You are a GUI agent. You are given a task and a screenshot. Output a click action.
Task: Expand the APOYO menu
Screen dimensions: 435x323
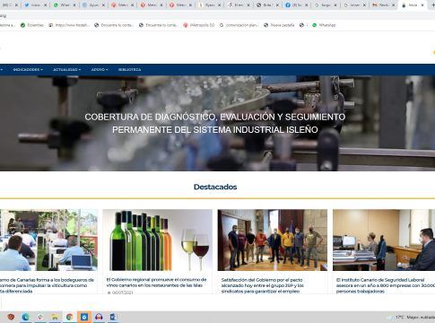tap(100, 69)
